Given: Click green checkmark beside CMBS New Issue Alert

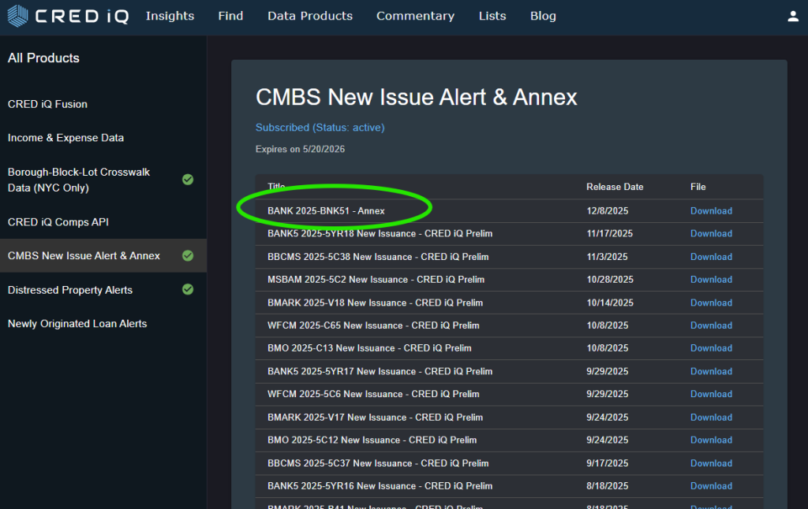Looking at the screenshot, I should 188,255.
